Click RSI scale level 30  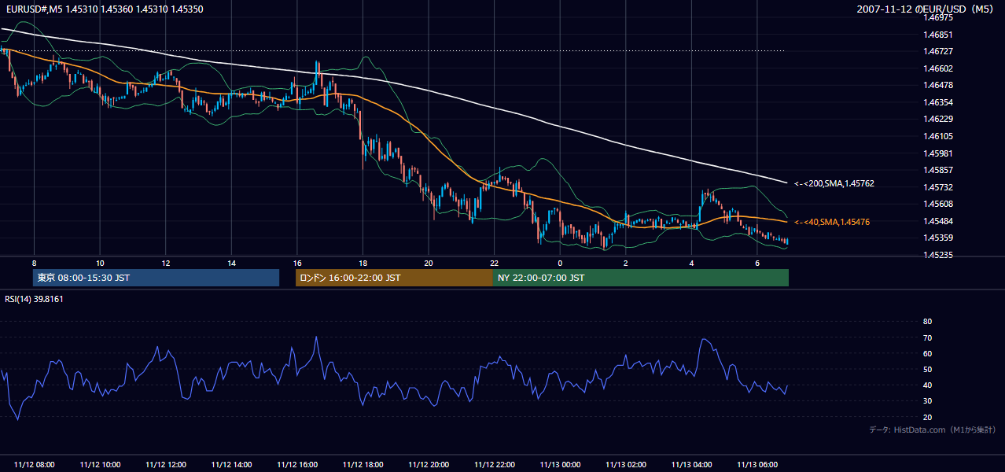click(x=927, y=401)
